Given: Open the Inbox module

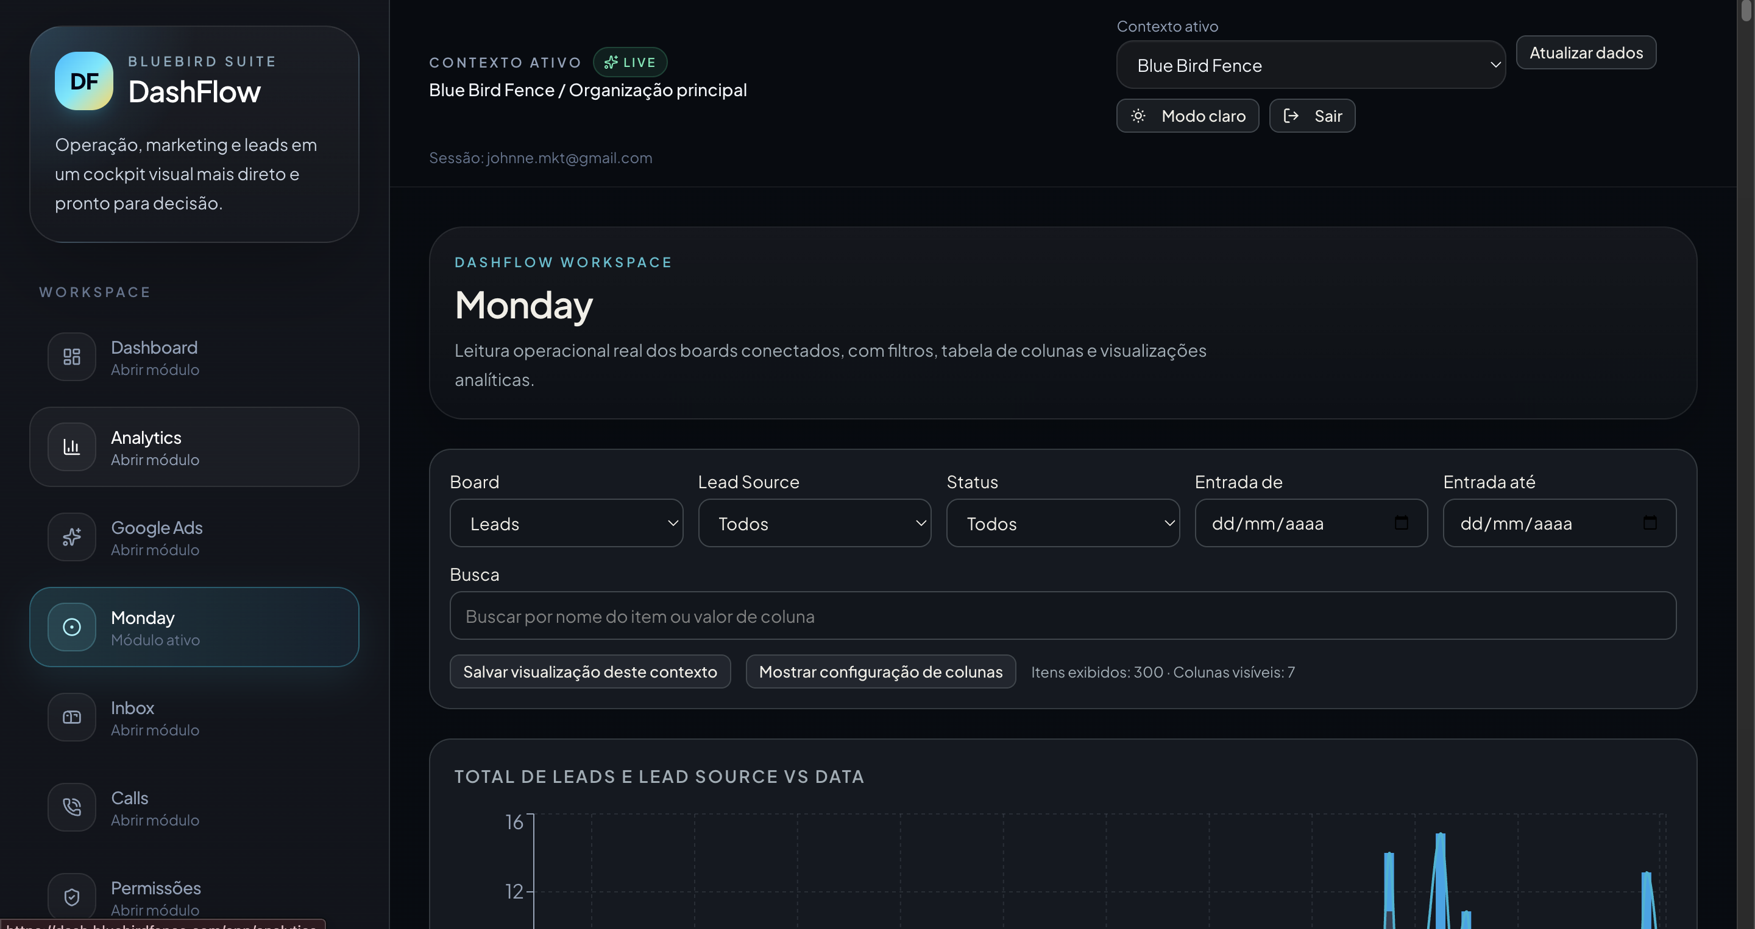Looking at the screenshot, I should pos(194,717).
